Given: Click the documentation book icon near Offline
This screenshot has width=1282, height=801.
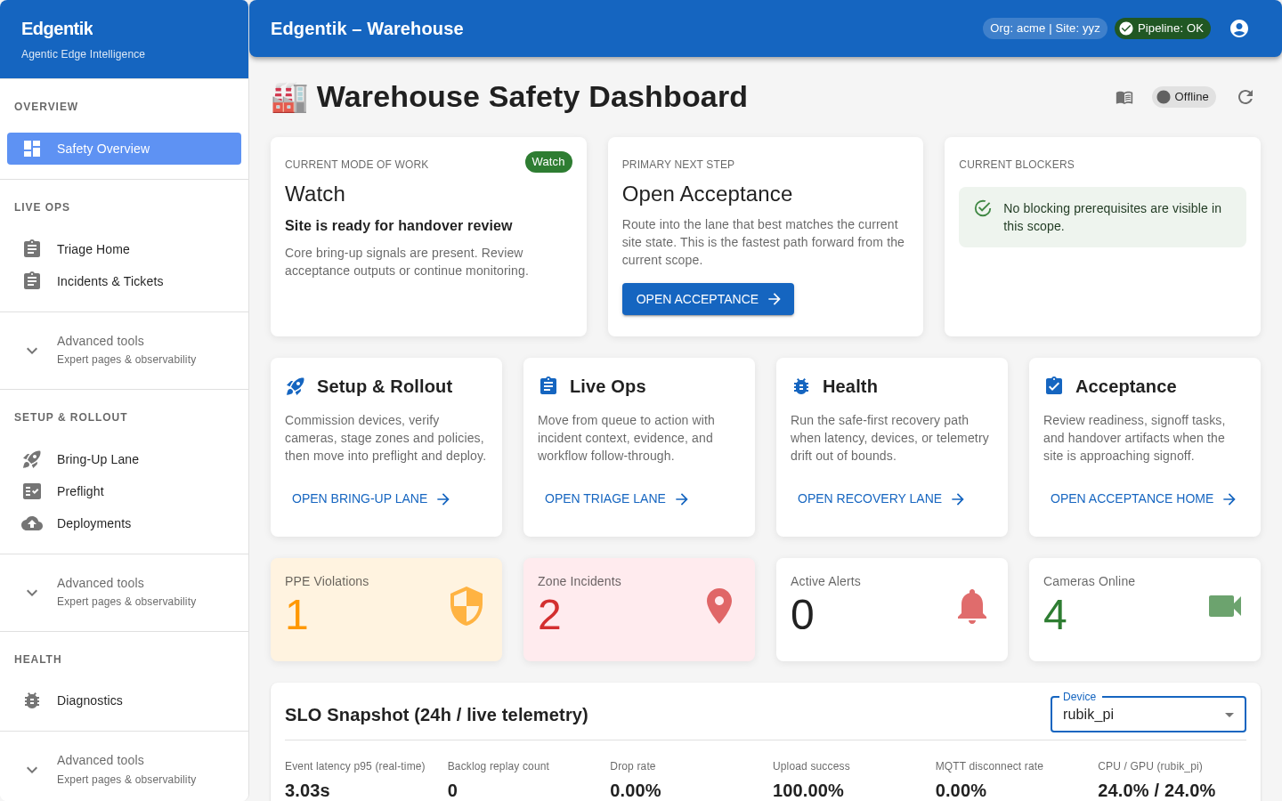Looking at the screenshot, I should (x=1124, y=97).
